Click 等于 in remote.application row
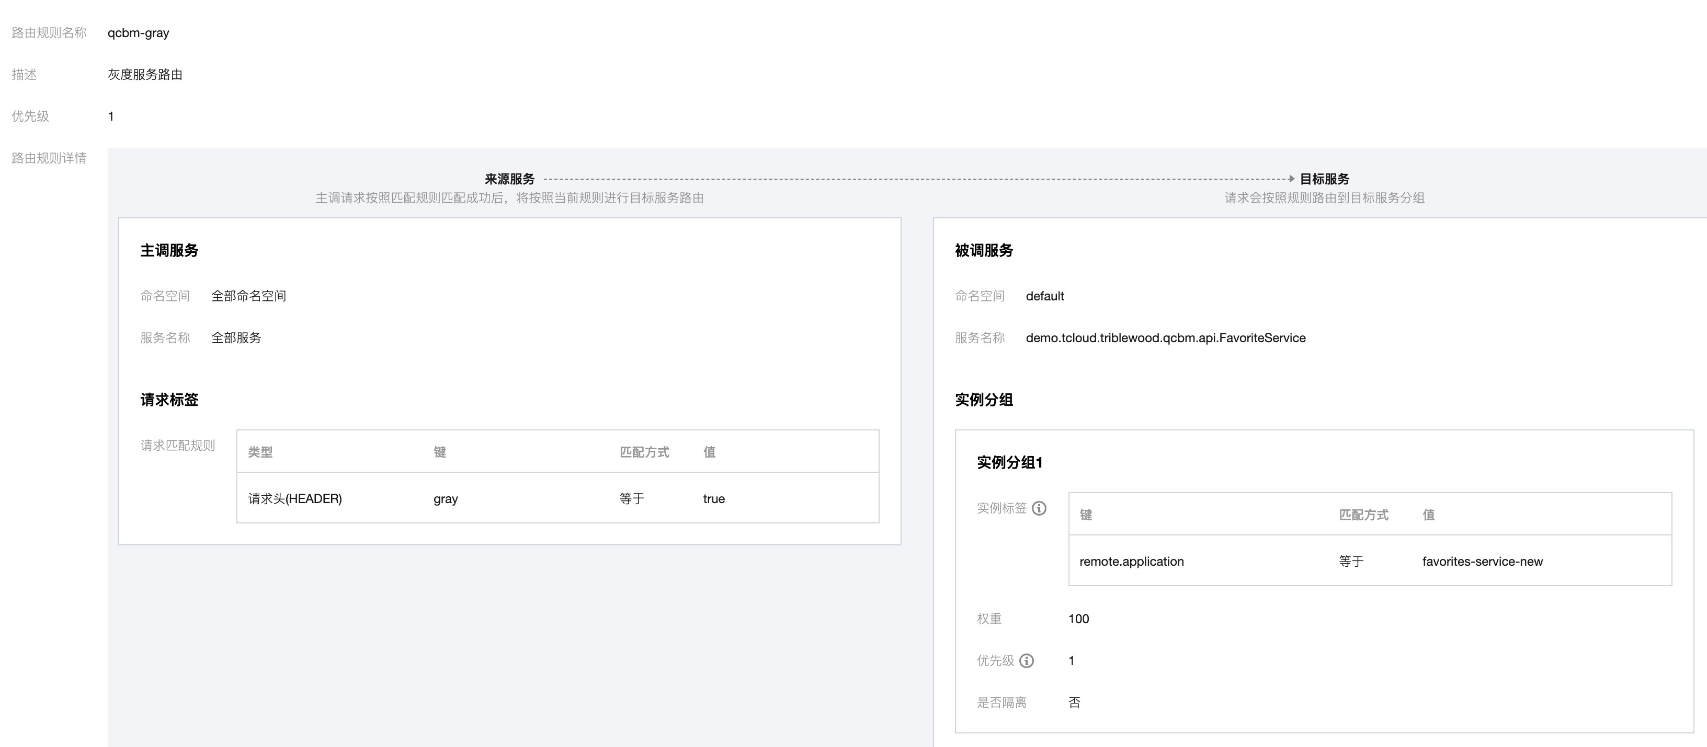Viewport: 1707px width, 747px height. coord(1351,561)
